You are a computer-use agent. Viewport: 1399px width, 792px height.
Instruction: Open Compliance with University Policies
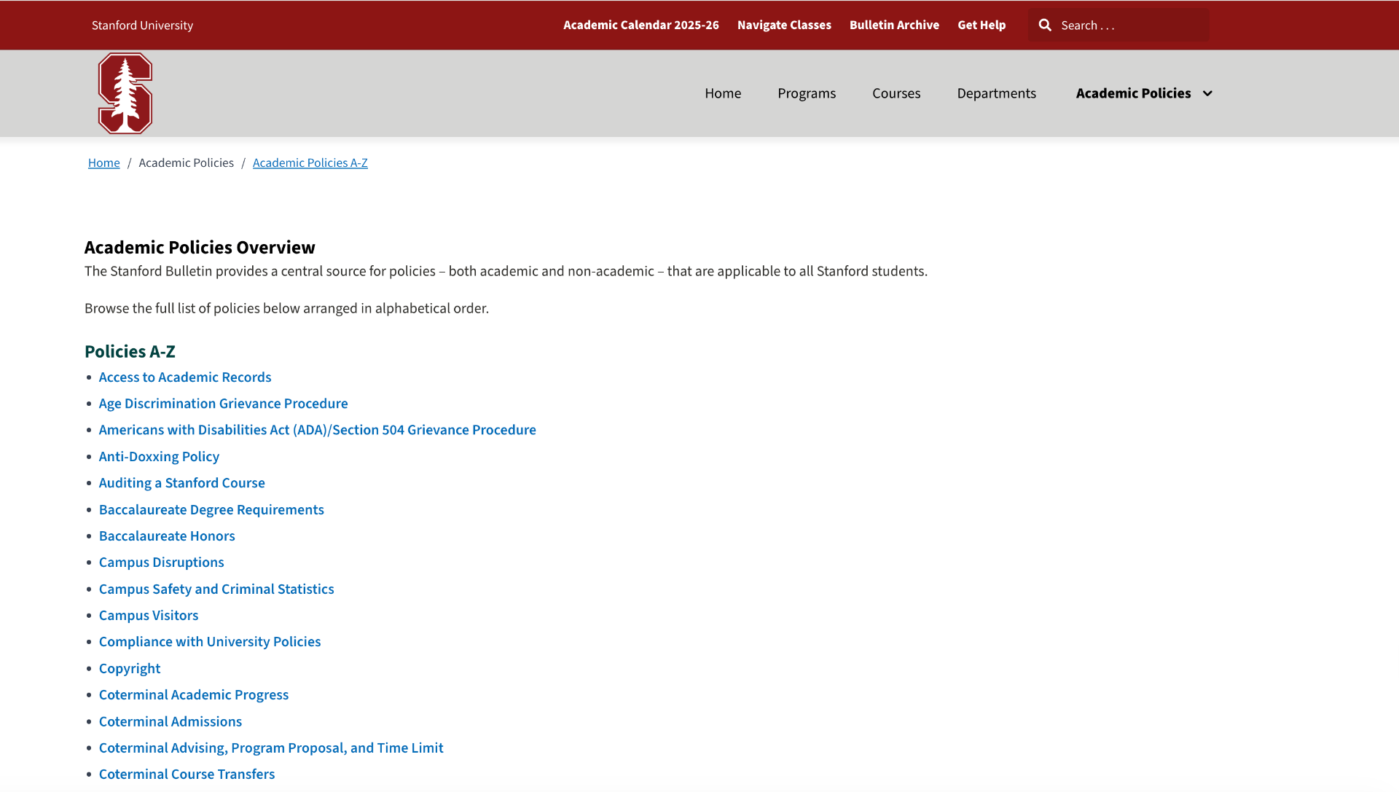(x=210, y=642)
